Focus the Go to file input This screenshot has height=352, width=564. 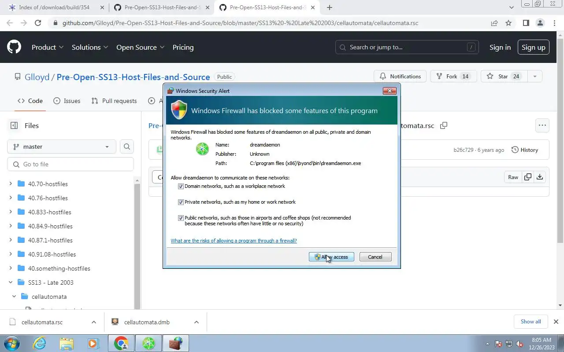pyautogui.click(x=70, y=164)
